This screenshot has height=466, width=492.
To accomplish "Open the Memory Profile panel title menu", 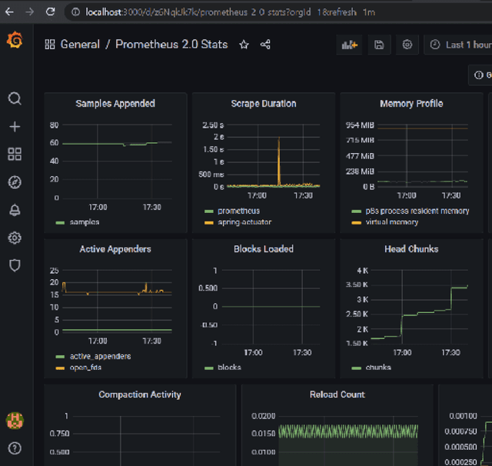I will tap(411, 104).
